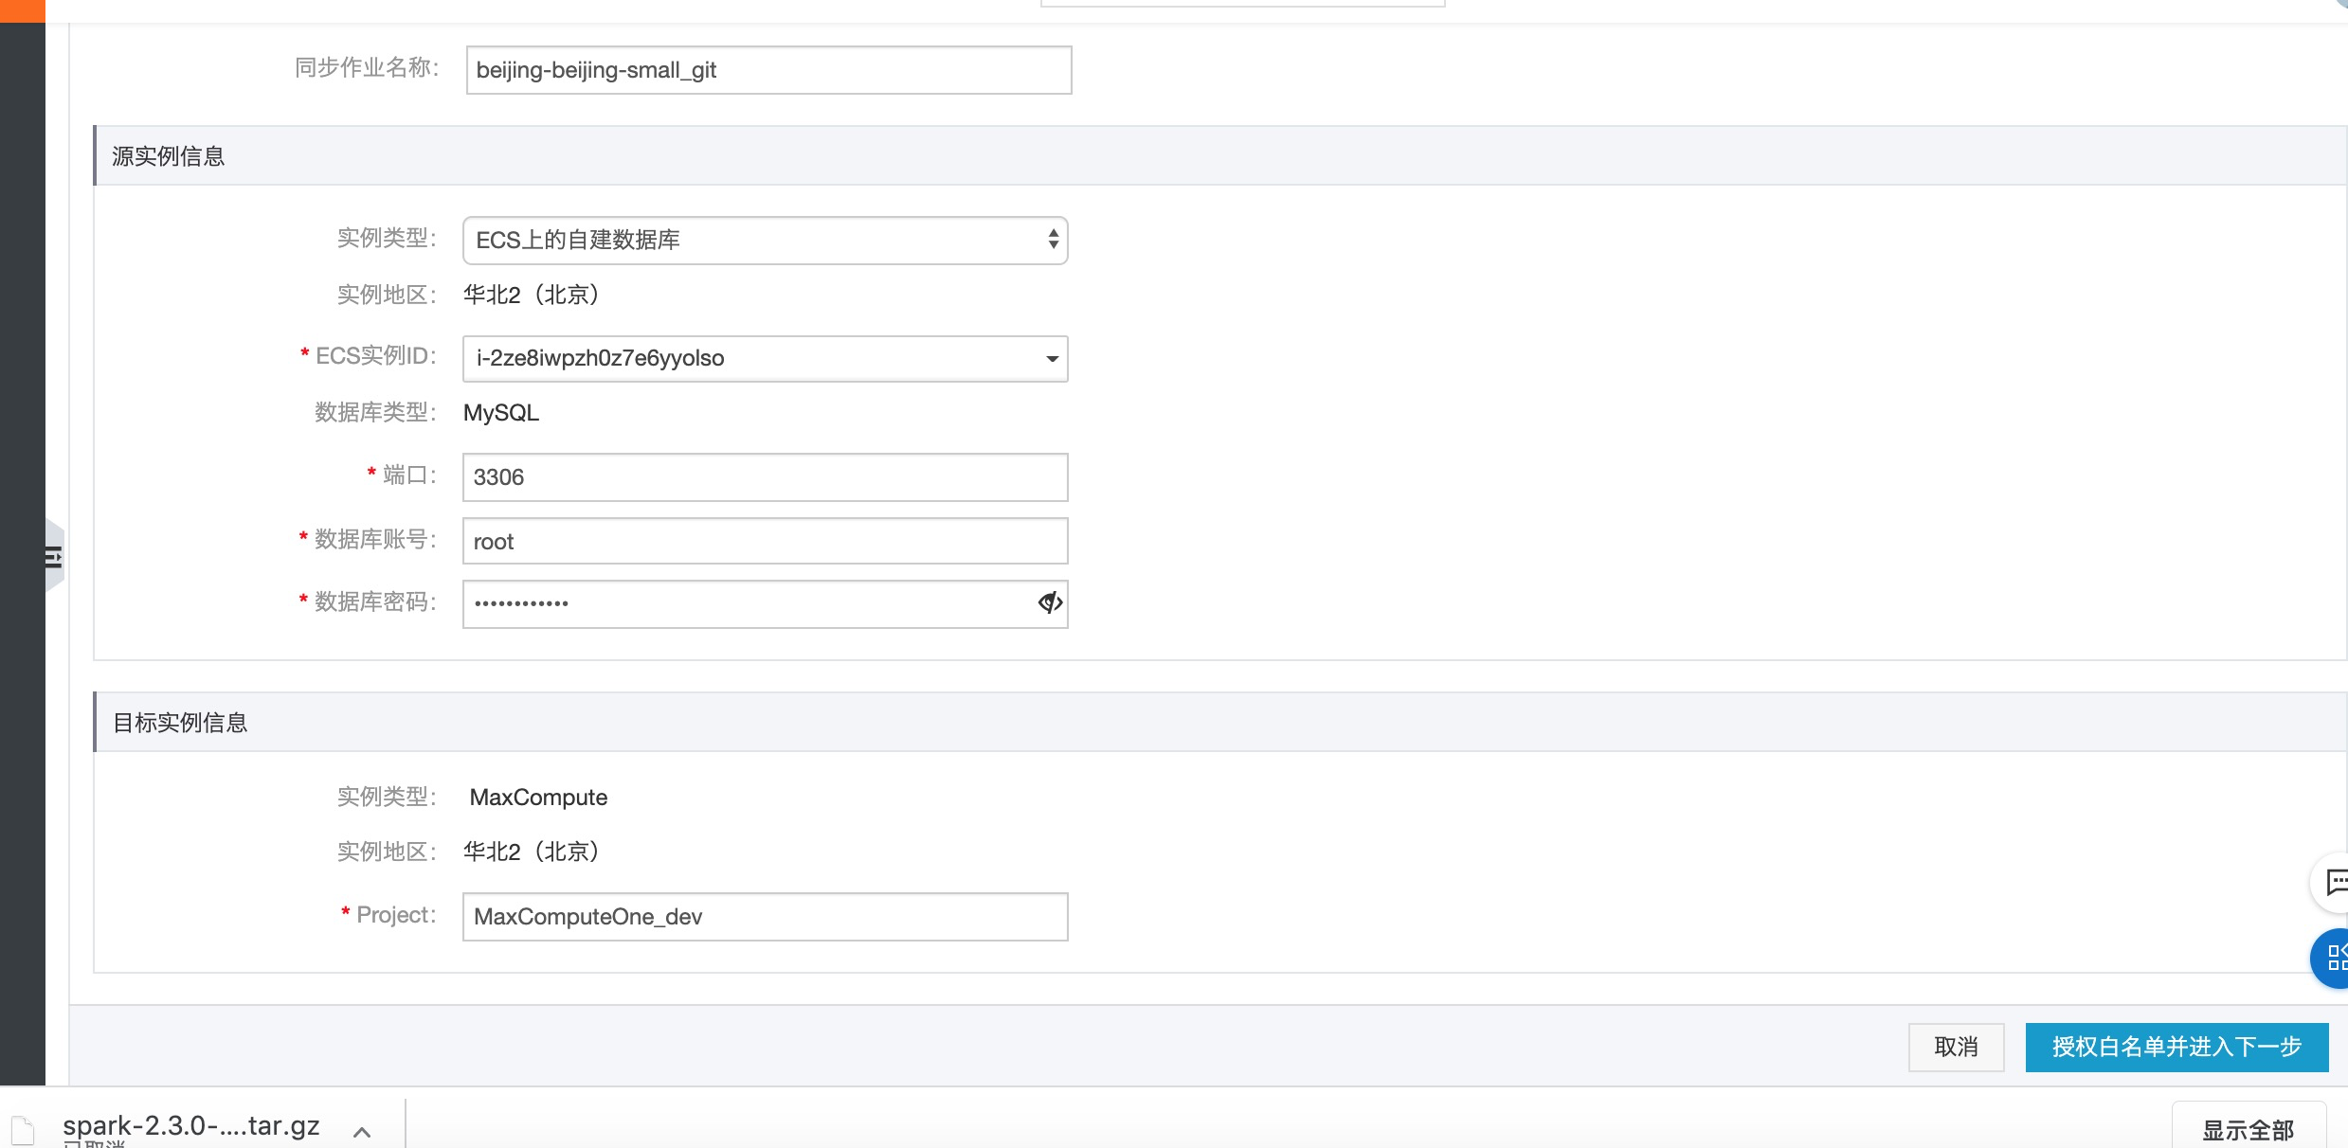
Task: Open options chevron for spark download
Action: [x=362, y=1131]
